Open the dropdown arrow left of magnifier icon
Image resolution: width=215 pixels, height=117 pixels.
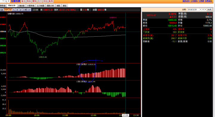click(3, 1)
